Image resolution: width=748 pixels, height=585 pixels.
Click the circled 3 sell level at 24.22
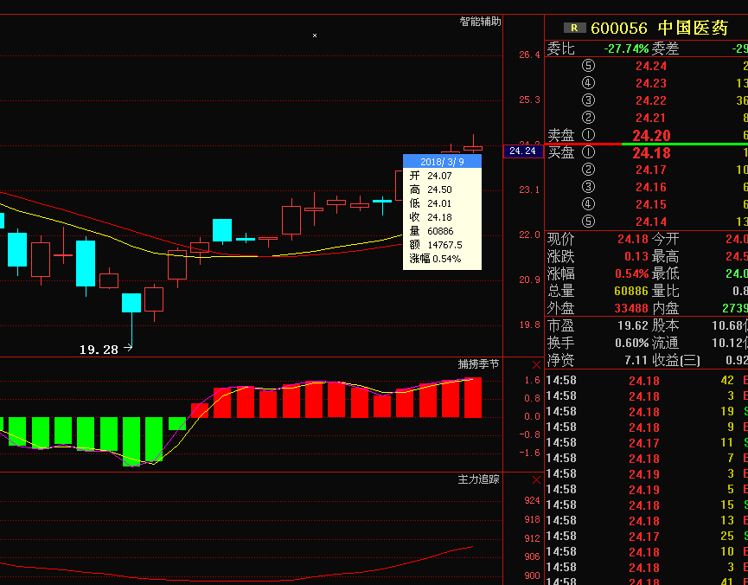tap(589, 100)
